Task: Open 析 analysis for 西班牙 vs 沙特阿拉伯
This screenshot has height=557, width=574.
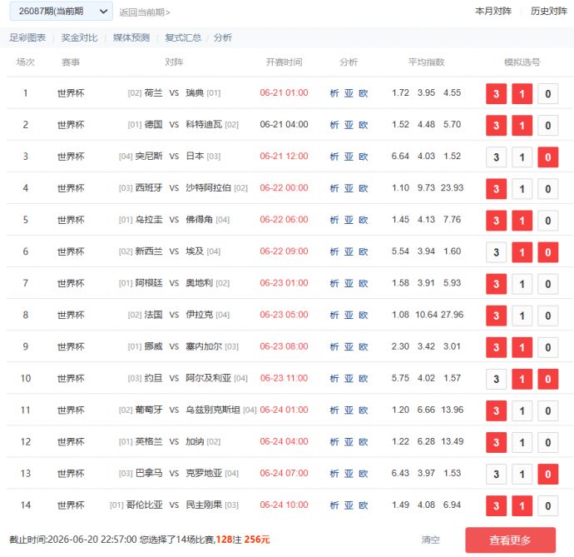Action: point(334,188)
